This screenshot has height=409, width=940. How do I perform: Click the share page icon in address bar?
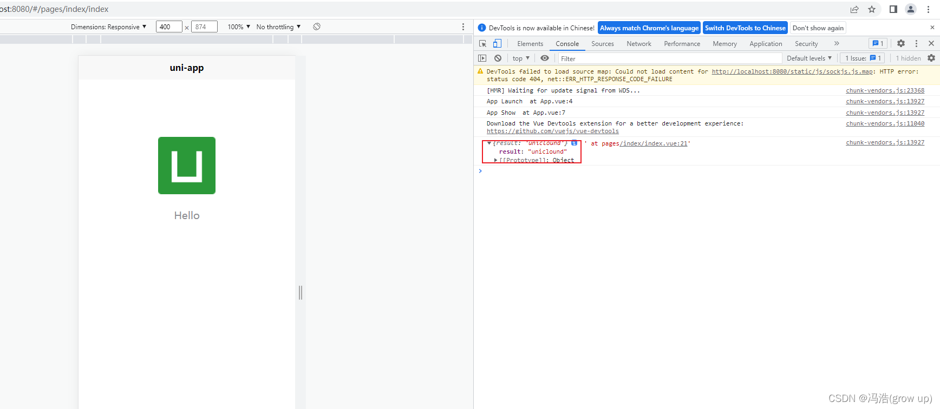click(854, 9)
